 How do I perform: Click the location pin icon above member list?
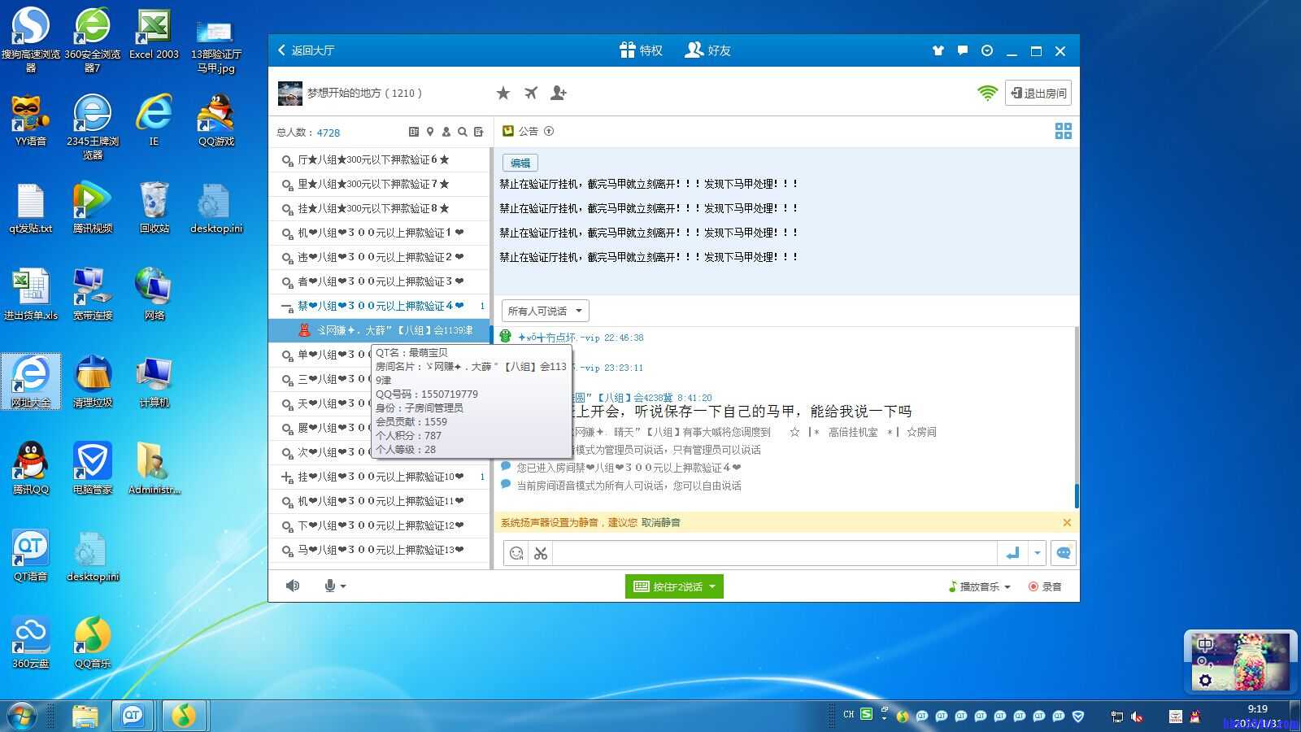[431, 131]
